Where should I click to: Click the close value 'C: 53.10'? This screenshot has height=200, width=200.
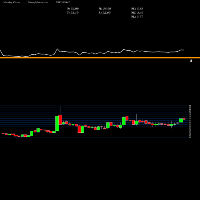[x=72, y=13]
